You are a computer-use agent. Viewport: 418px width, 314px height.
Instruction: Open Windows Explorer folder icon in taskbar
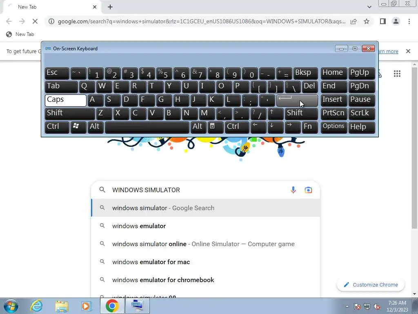pos(62,306)
